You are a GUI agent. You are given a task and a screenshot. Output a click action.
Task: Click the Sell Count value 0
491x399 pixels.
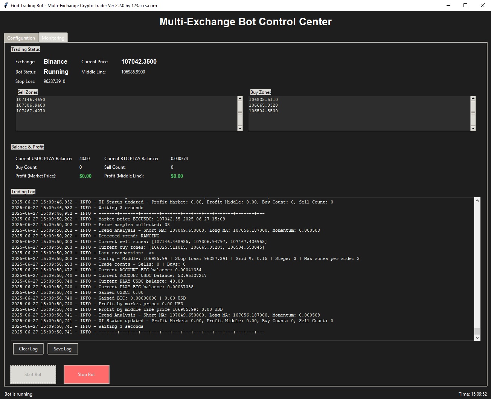(x=172, y=167)
